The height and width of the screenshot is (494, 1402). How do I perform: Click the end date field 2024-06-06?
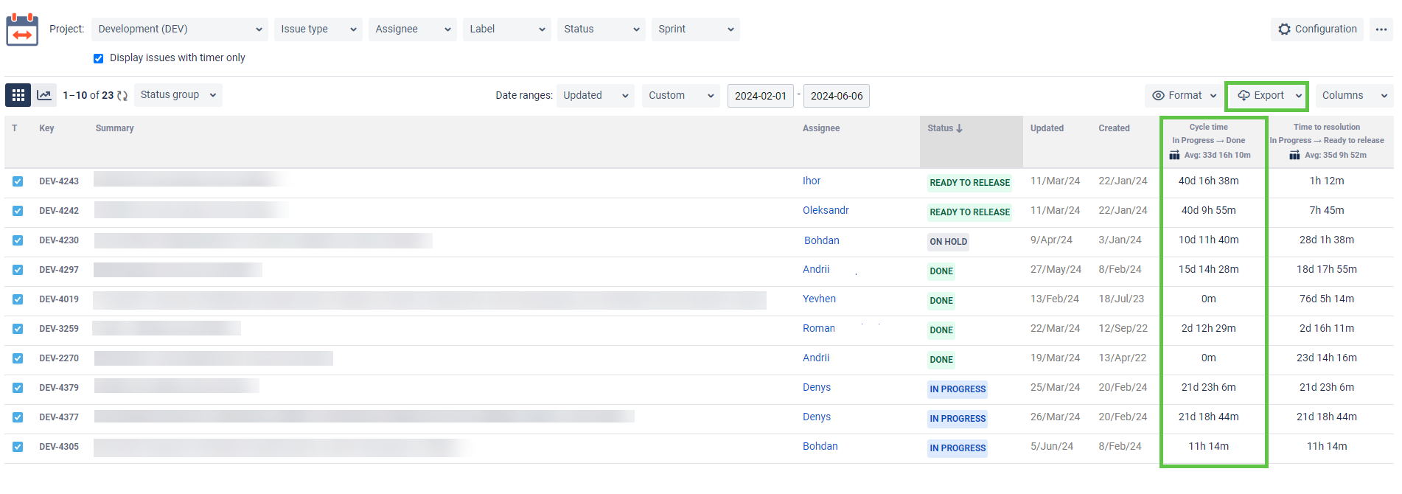point(837,96)
